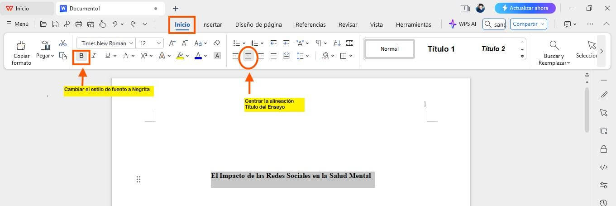Click the Print icon in quick toolbar
Image resolution: width=616 pixels, height=206 pixels.
pyautogui.click(x=79, y=24)
